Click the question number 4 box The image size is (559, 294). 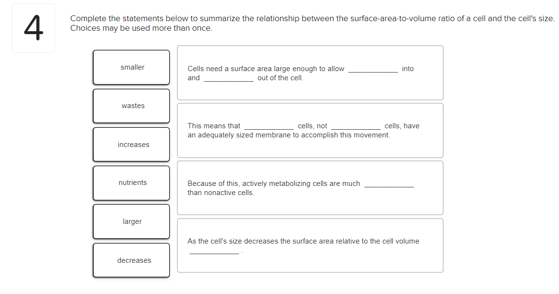(34, 27)
